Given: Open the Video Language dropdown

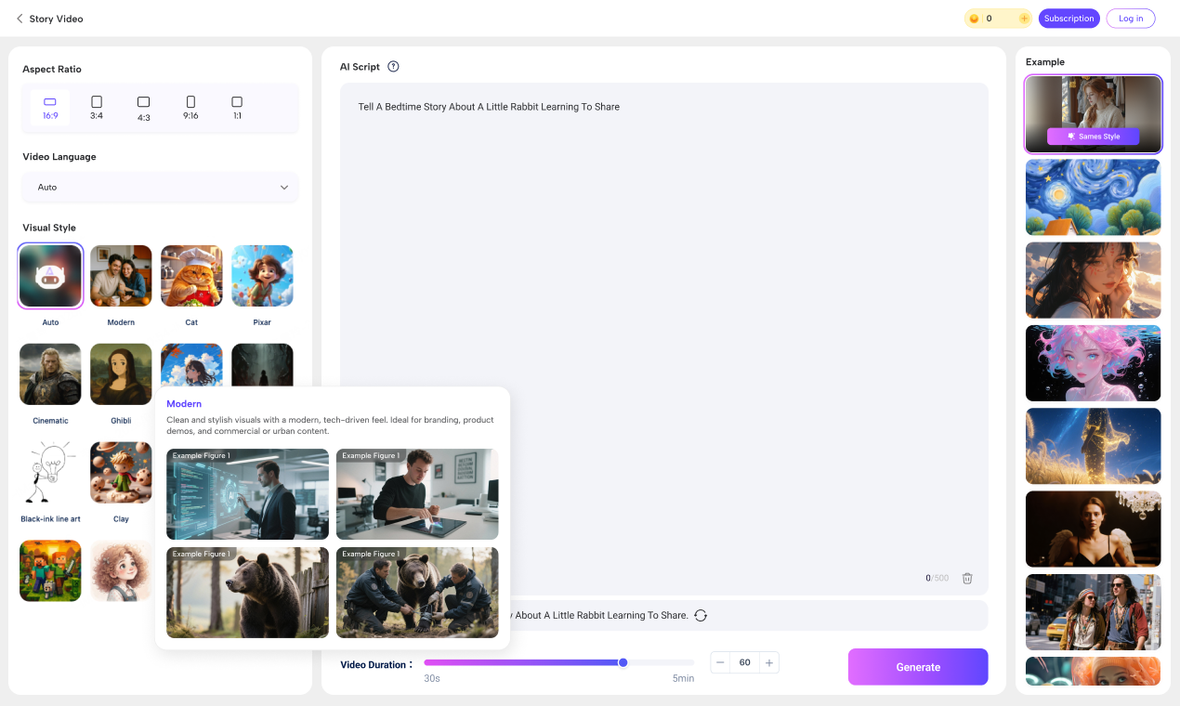Looking at the screenshot, I should click(x=160, y=187).
